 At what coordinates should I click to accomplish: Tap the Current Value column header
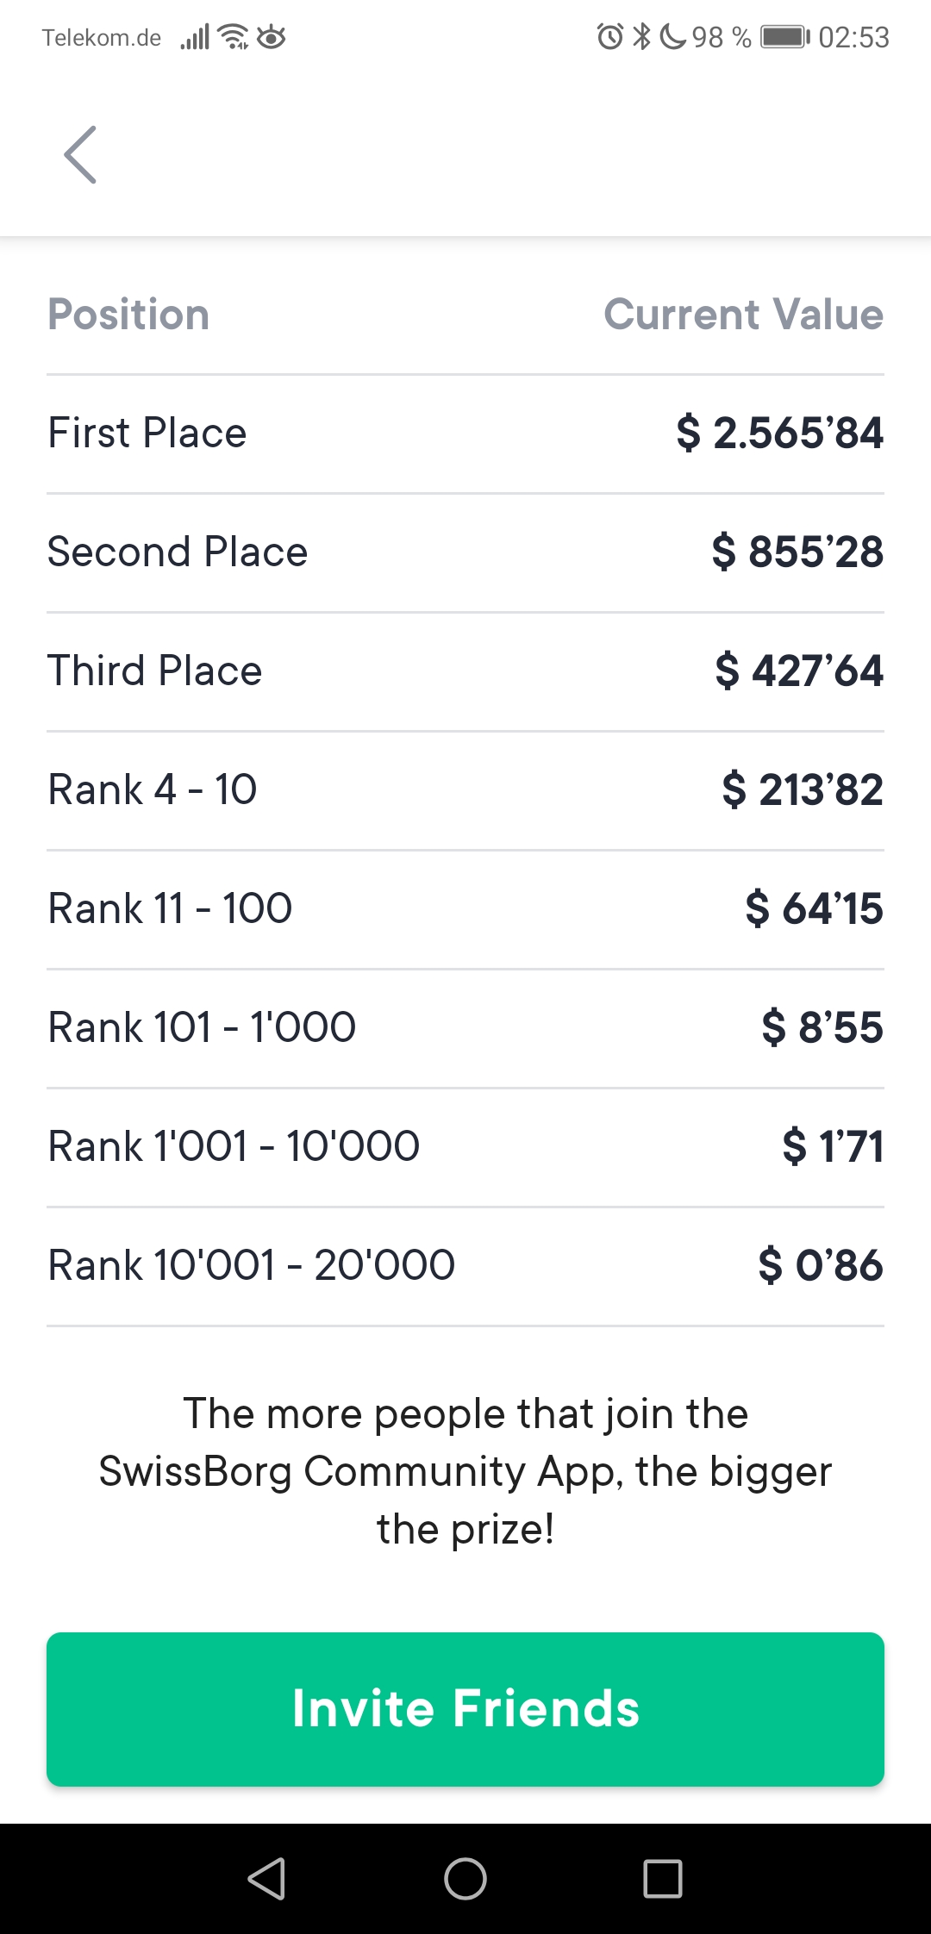click(743, 315)
